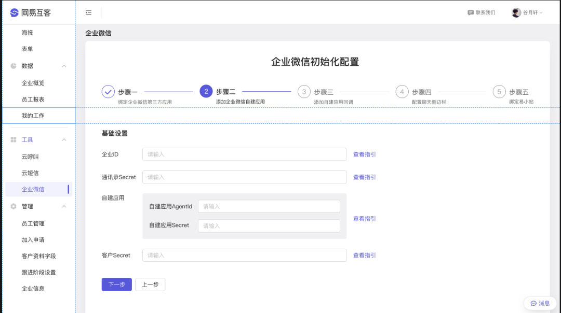Screen dimensions: 561x313
Task: Click the 上一步 button
Action: (x=150, y=284)
